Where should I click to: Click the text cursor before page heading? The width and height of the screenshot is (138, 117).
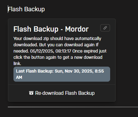[8, 9]
